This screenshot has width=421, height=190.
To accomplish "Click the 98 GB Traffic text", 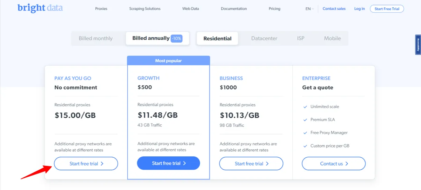I will point(232,125).
